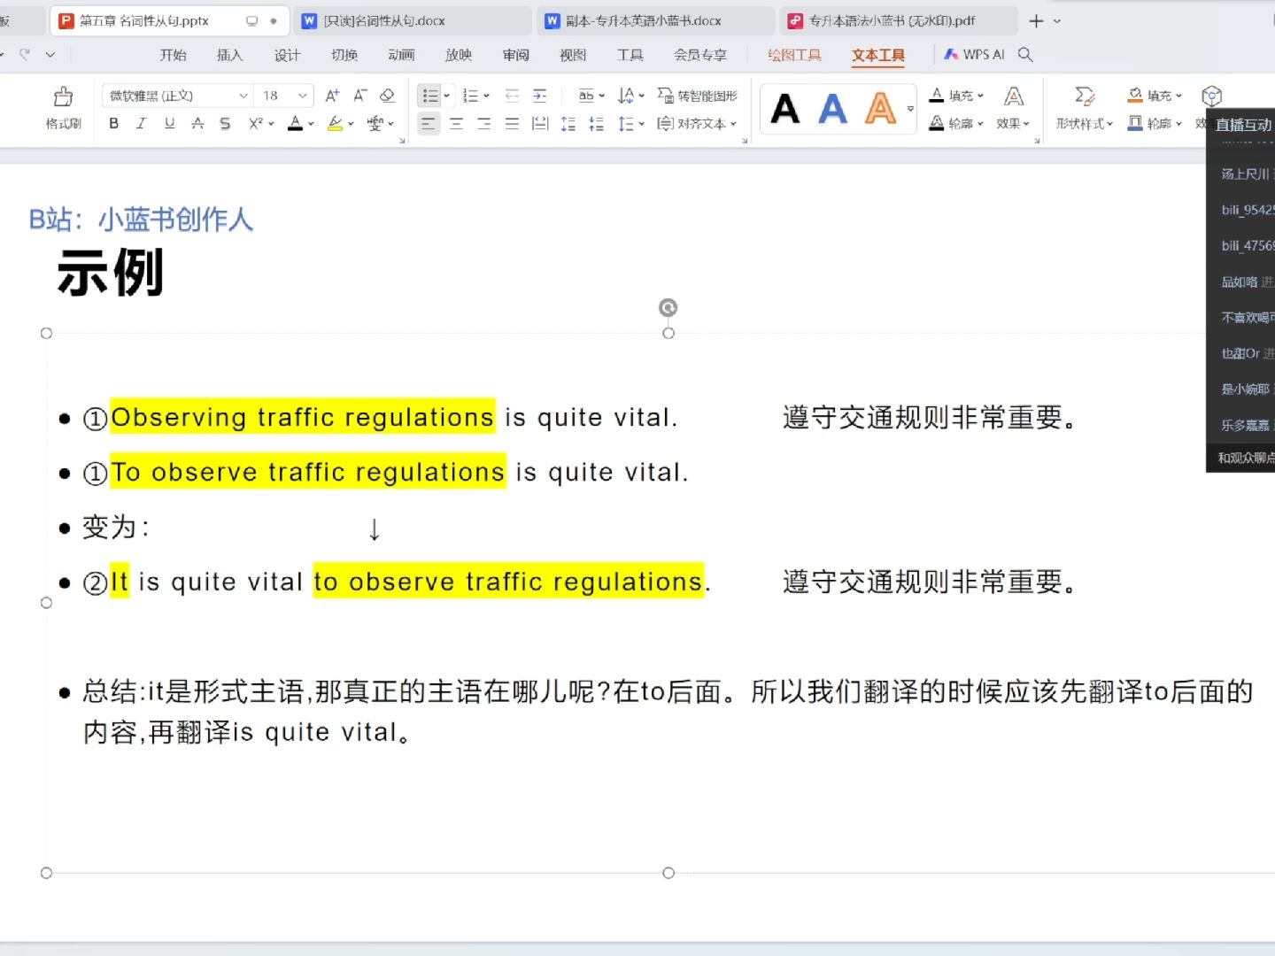The image size is (1275, 956).
Task: Apply font color with underlined A
Action: [296, 124]
